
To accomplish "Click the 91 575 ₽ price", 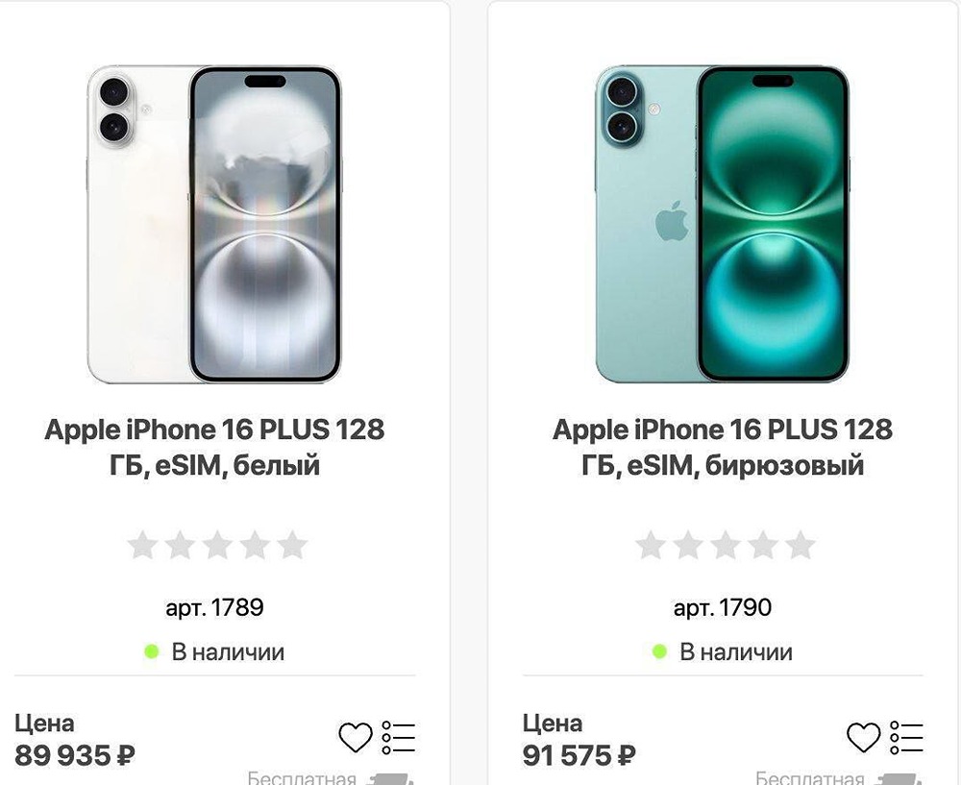I will (x=579, y=756).
